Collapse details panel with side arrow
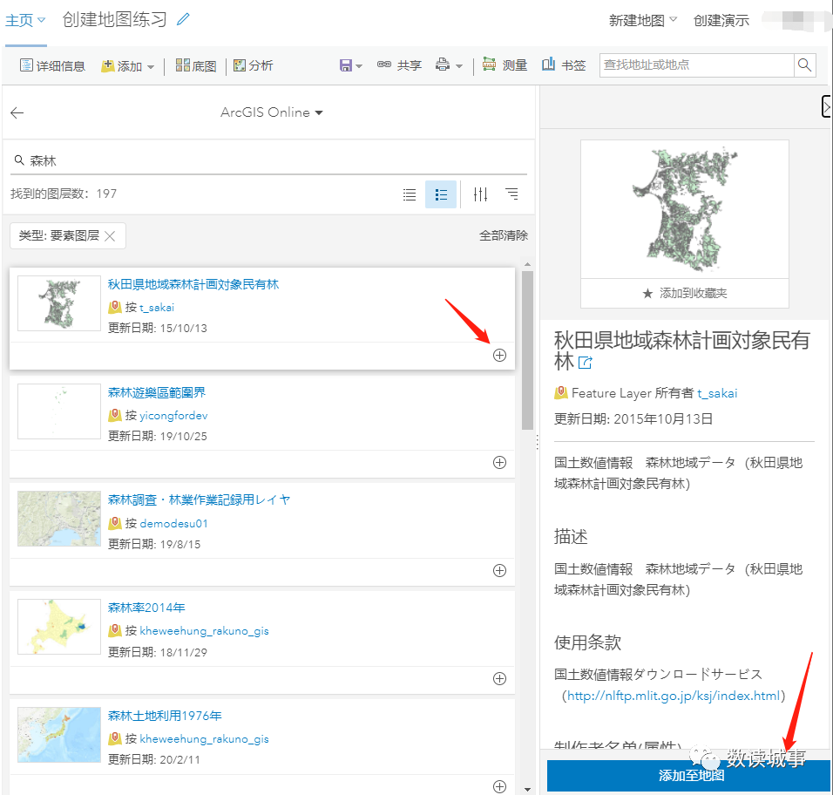833x795 pixels. point(826,106)
